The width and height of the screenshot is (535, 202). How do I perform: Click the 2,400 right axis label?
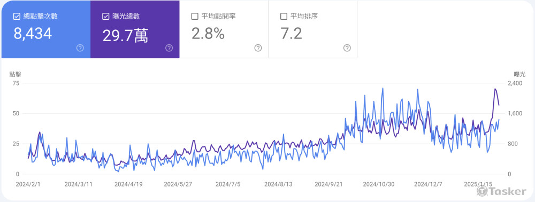[516, 83]
